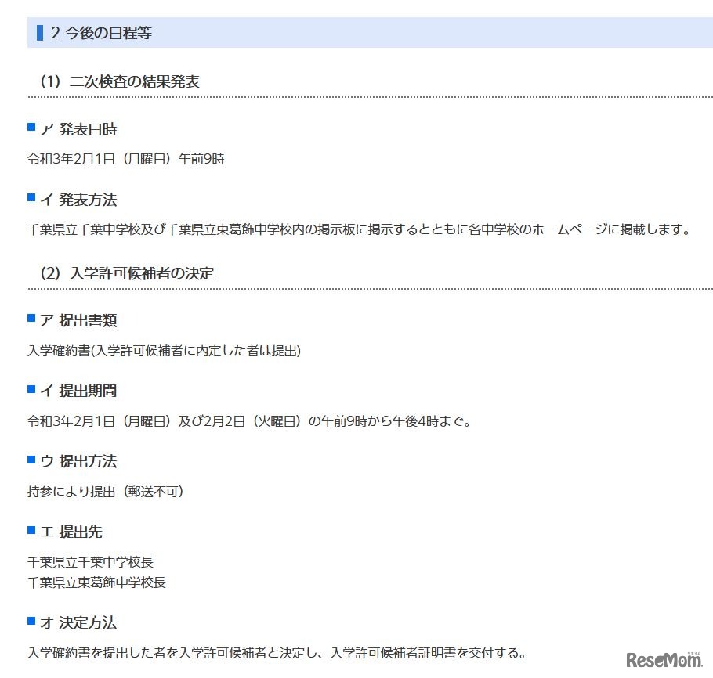
Task: Click the blue square icon beside ア 提出書類
Action: pos(30,317)
